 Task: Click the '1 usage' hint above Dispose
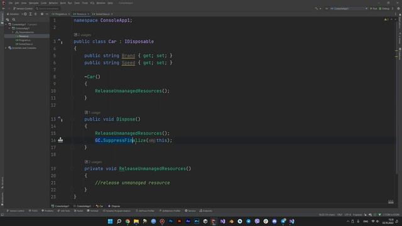[x=92, y=112]
